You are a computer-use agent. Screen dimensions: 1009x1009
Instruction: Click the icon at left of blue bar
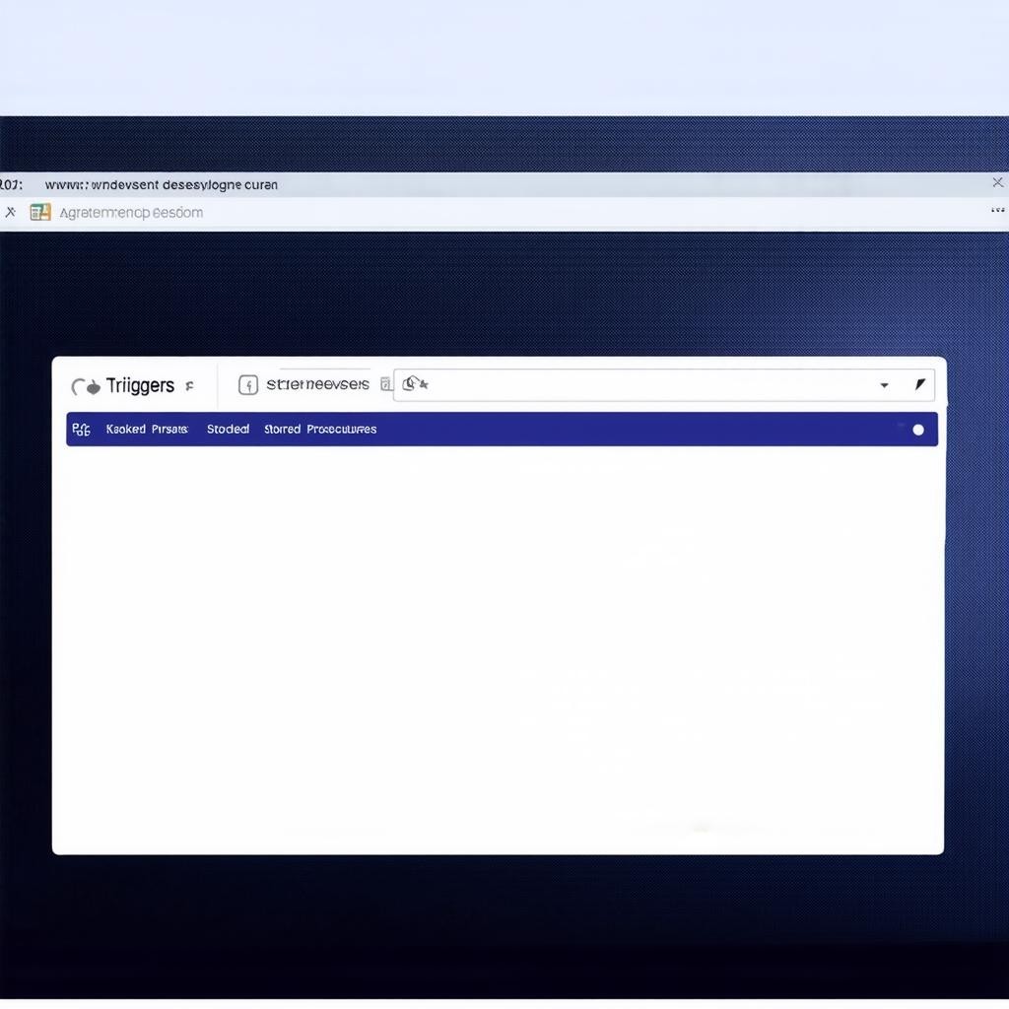click(x=82, y=430)
